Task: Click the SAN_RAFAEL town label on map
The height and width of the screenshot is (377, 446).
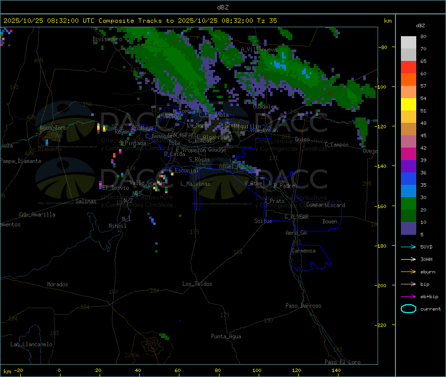Action: (x=182, y=135)
